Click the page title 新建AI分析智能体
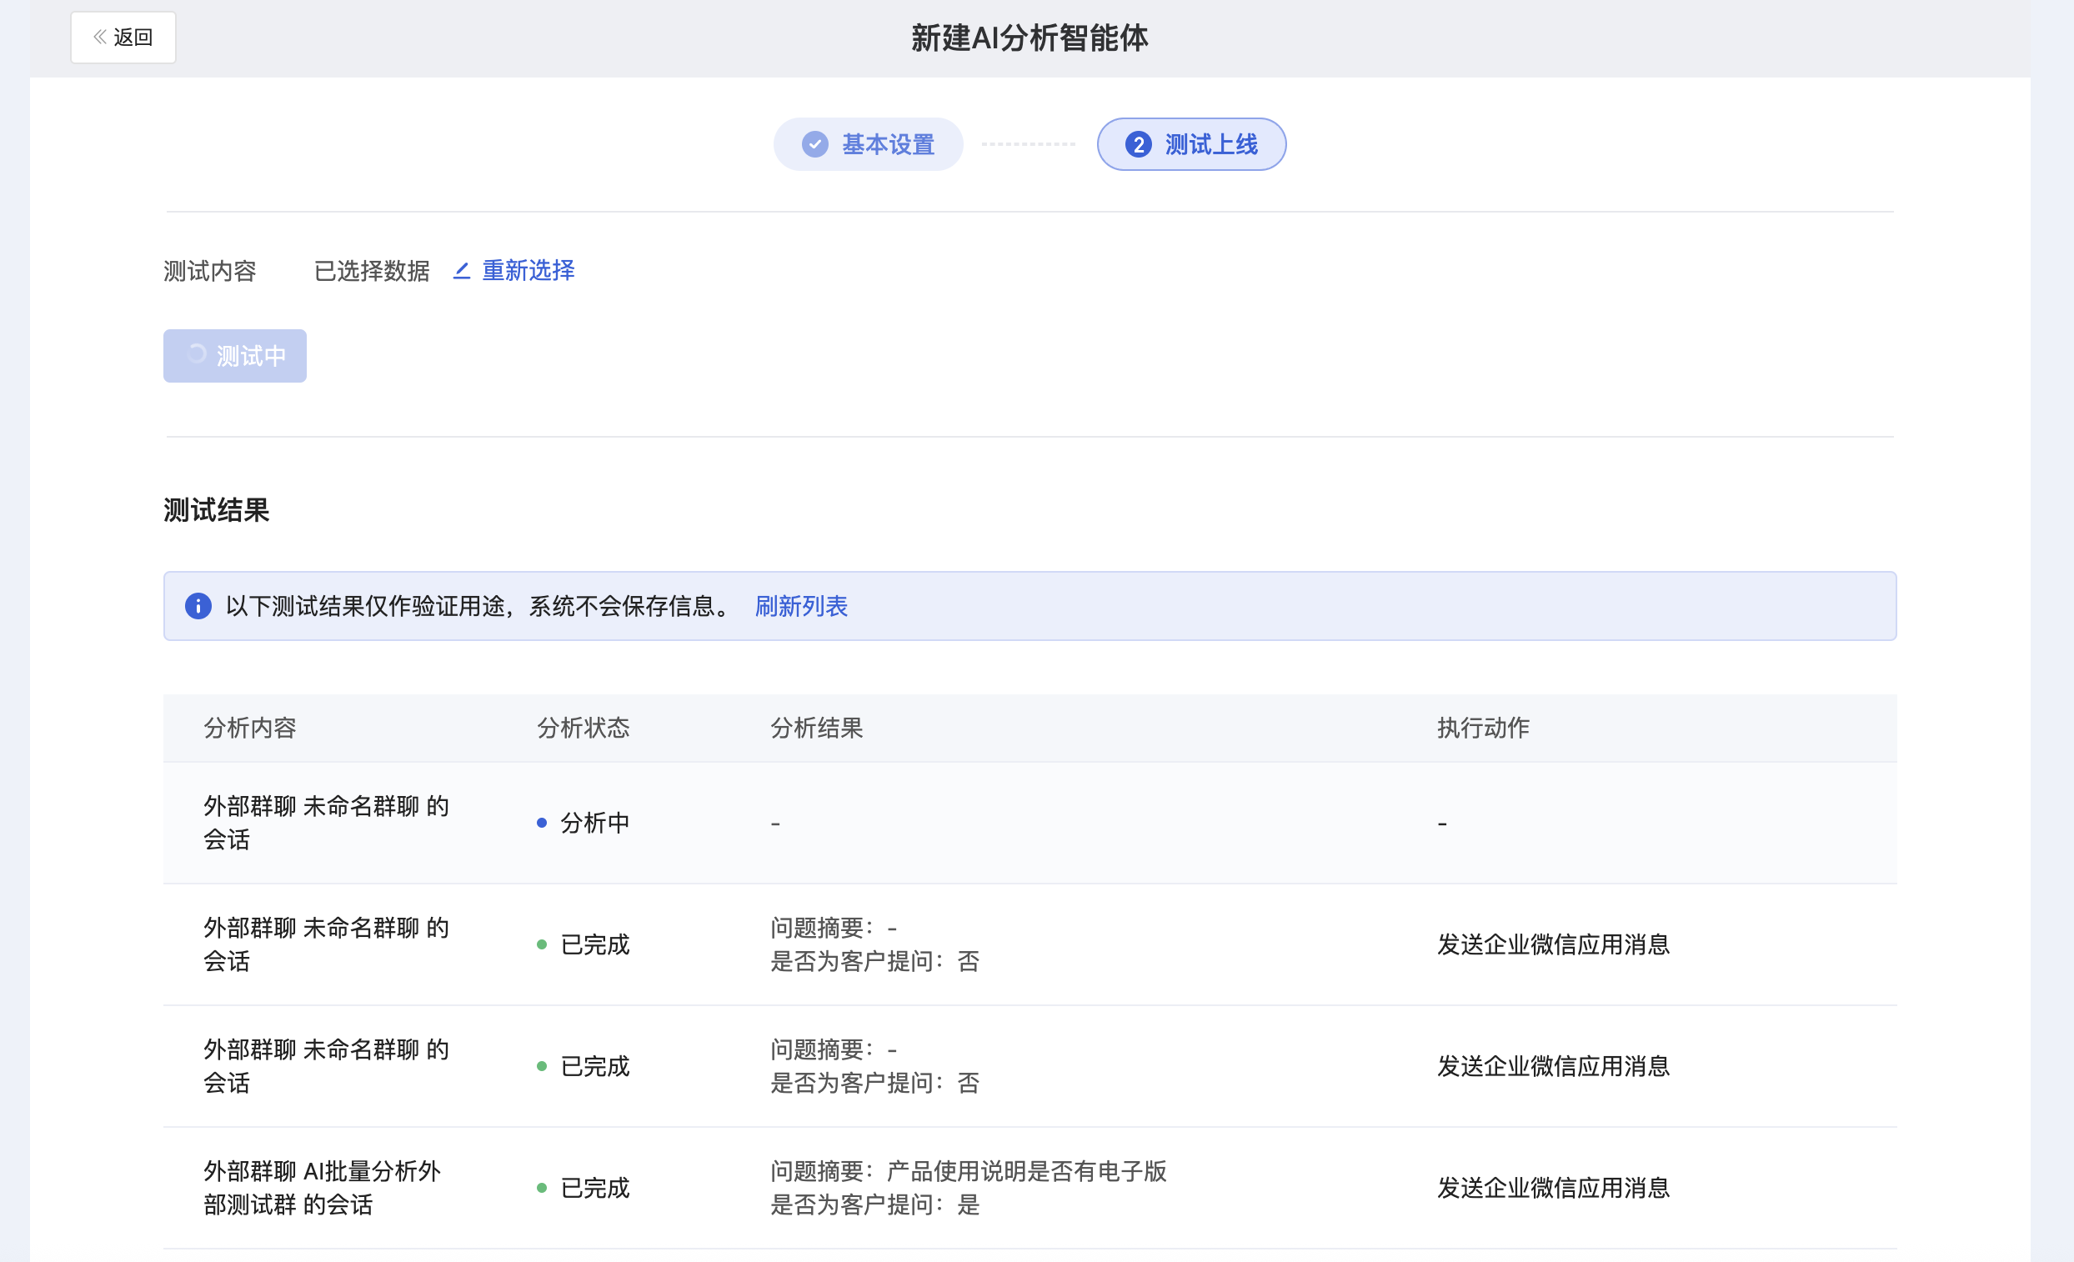 [1029, 38]
